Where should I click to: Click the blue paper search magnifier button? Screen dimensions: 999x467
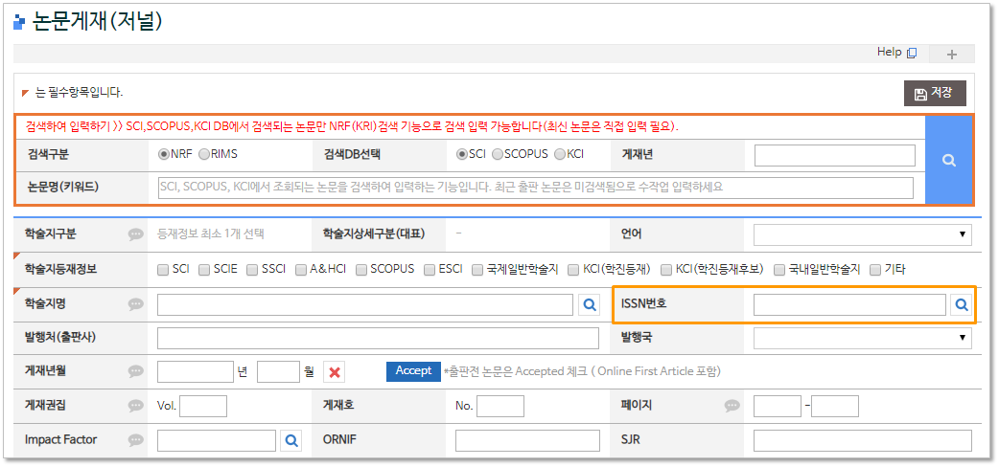click(x=948, y=161)
